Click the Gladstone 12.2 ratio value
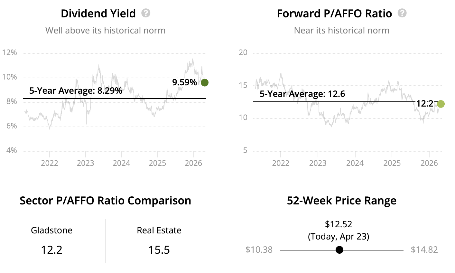The width and height of the screenshot is (455, 273). tap(51, 250)
